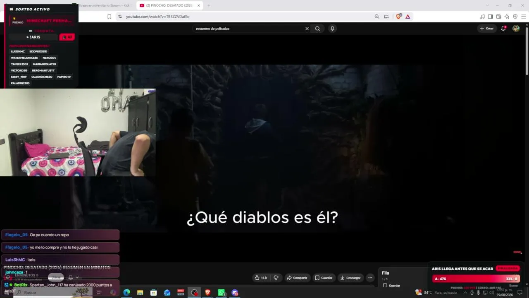Screen dimensions: 529x298
Task: Save the video with Guardar button
Action: tap(324, 278)
